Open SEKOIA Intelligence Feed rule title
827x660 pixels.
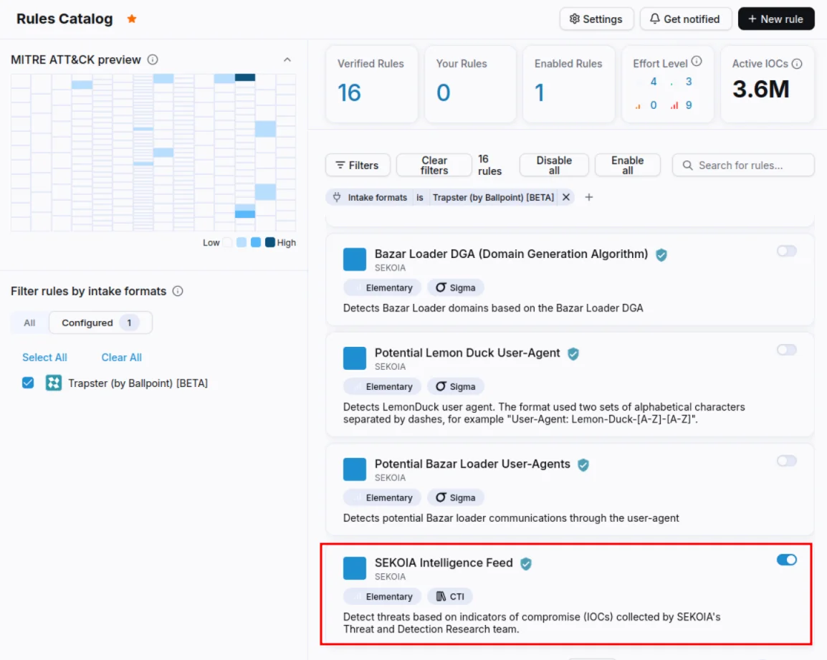point(444,563)
